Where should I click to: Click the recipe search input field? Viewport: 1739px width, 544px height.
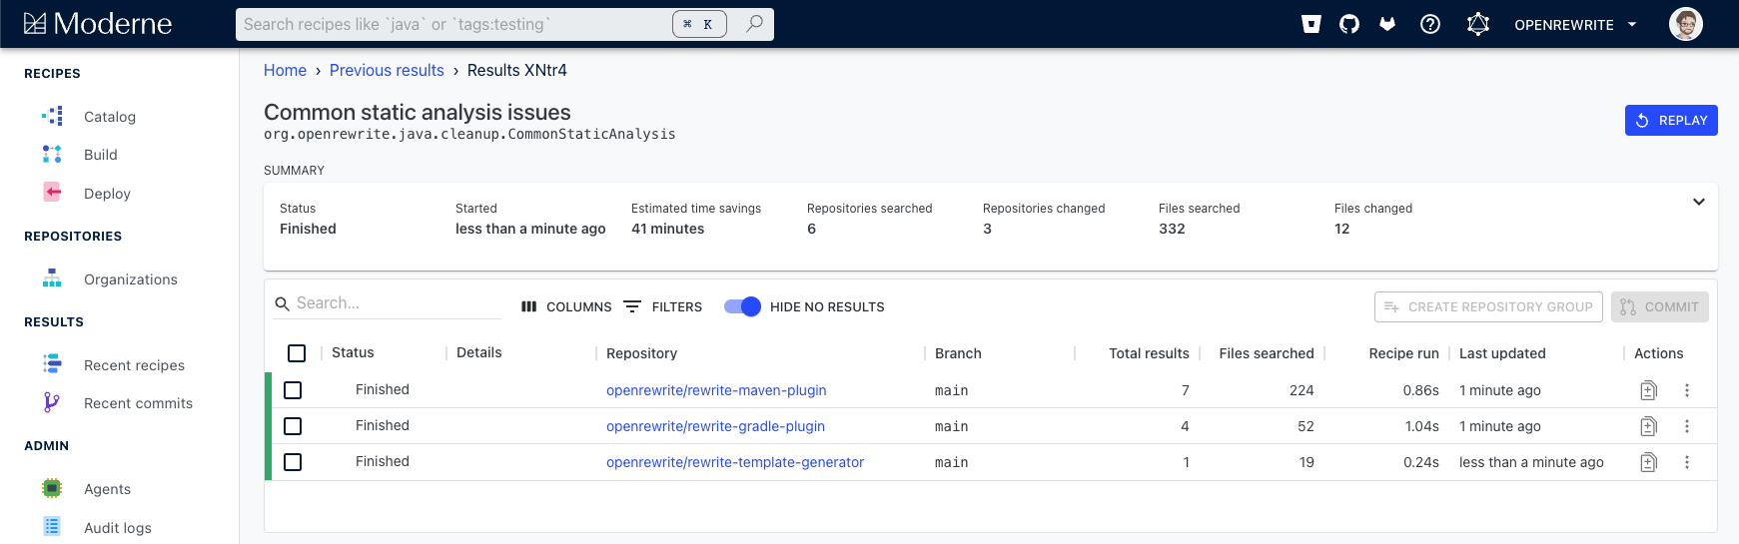coord(454,24)
